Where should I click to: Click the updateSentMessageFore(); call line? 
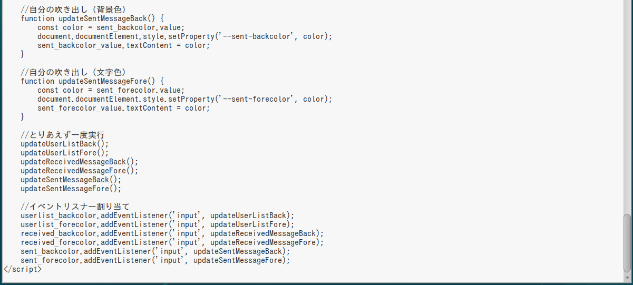71,189
